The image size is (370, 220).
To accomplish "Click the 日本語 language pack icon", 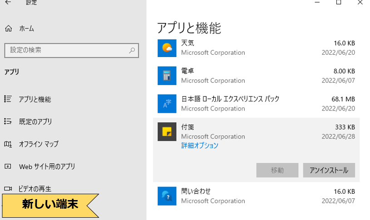I will point(167,104).
